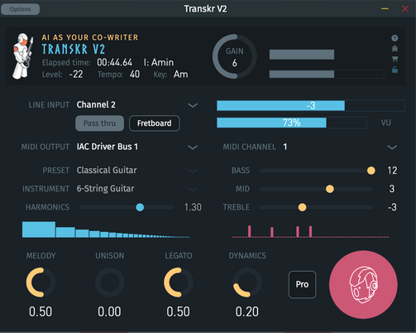Screen dimensions: 416x333
Task: Click the Melody value 0.50
Action: [41, 311]
